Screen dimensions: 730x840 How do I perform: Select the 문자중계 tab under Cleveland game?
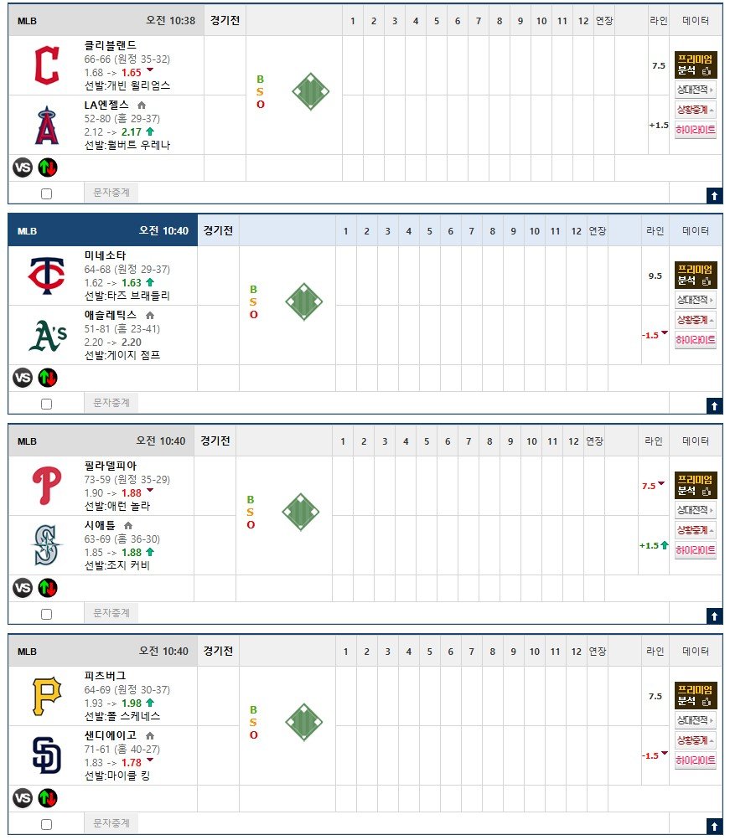tap(111, 193)
